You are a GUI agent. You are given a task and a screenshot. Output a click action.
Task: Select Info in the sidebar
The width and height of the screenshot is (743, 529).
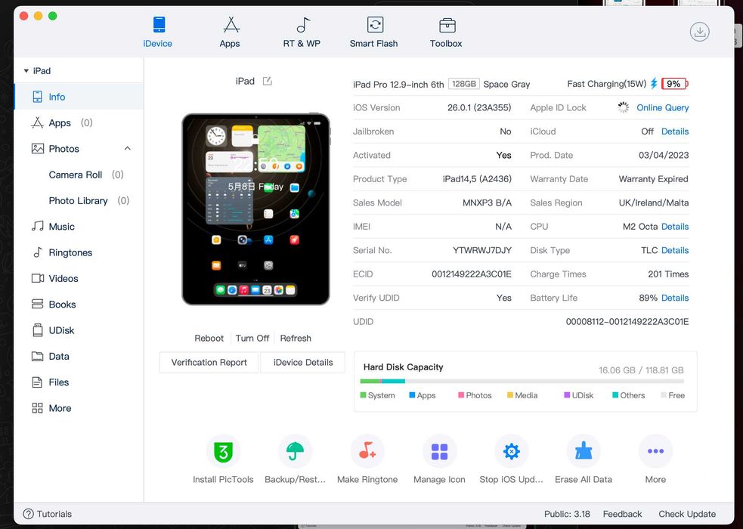click(x=79, y=97)
